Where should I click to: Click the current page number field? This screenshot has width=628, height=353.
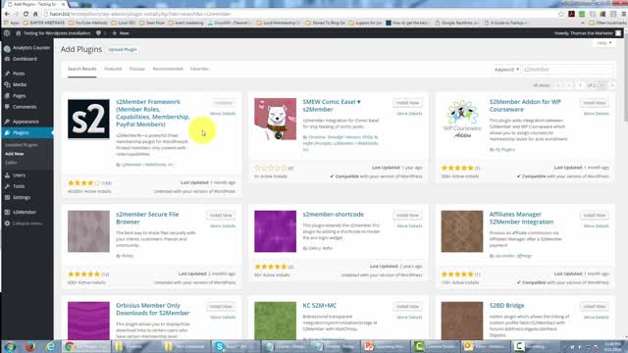tap(580, 85)
